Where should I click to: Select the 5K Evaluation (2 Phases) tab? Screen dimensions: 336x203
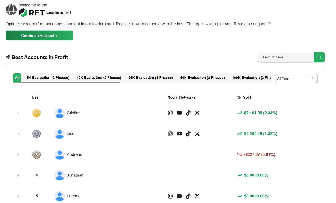point(48,78)
